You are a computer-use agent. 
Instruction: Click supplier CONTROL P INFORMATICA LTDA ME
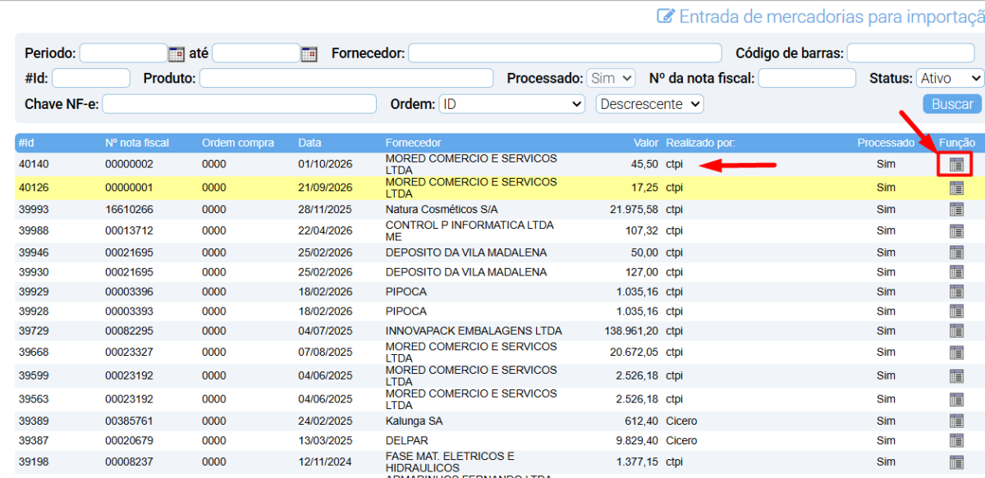(x=470, y=231)
